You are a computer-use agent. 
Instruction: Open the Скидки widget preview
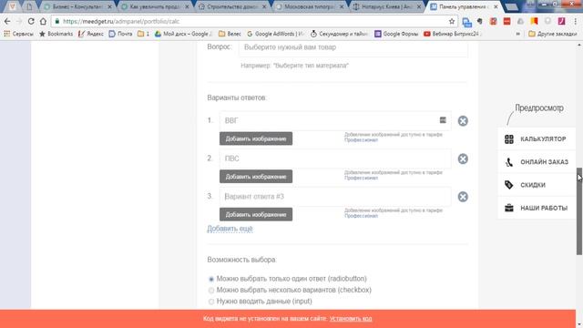(537, 185)
